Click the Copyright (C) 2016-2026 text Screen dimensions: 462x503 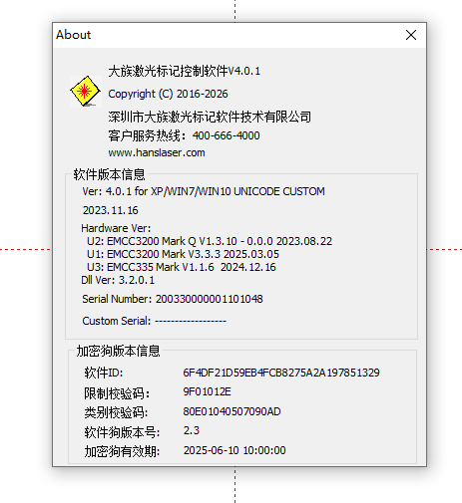tap(168, 94)
